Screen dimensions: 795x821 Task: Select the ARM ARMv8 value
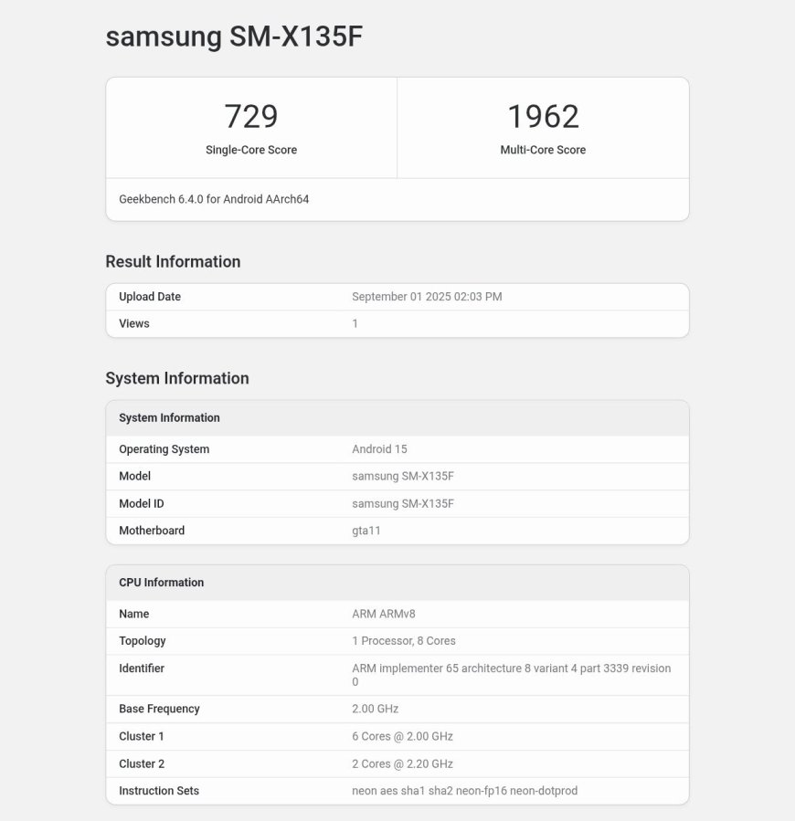(384, 614)
